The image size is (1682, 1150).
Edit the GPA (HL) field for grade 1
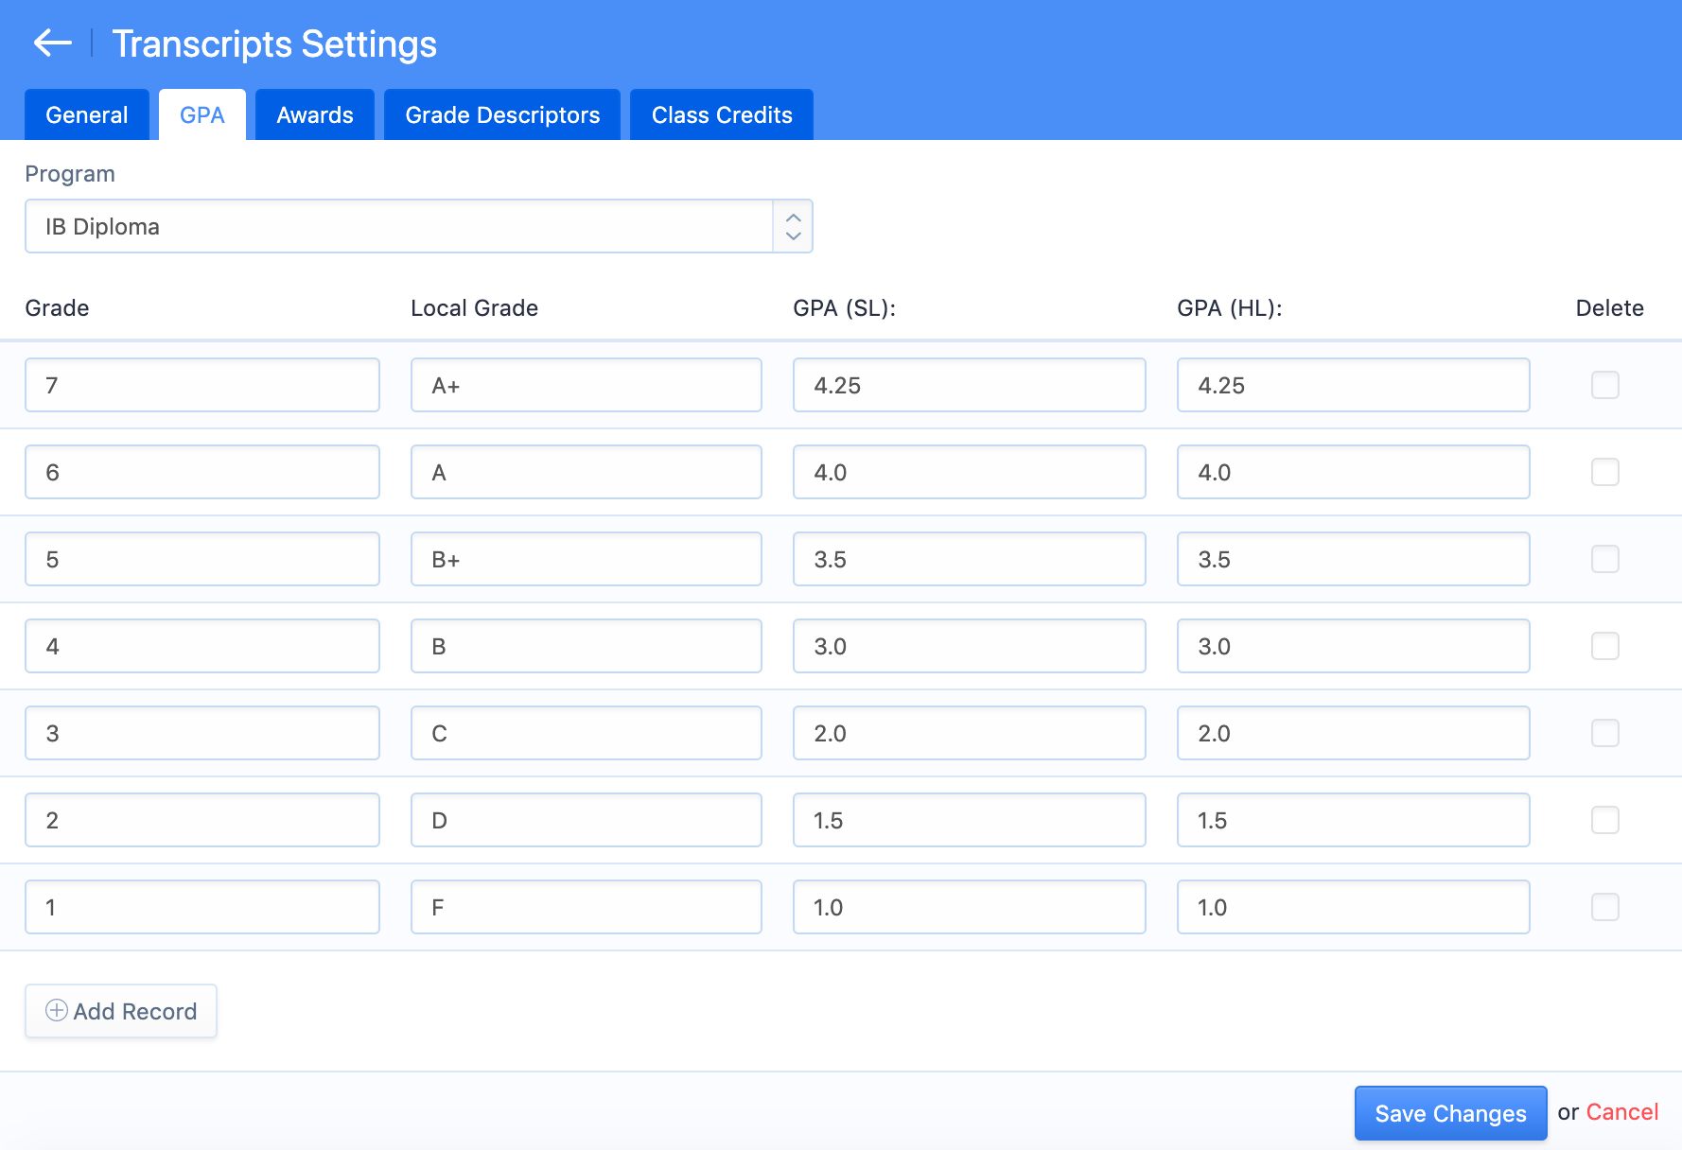(x=1354, y=907)
